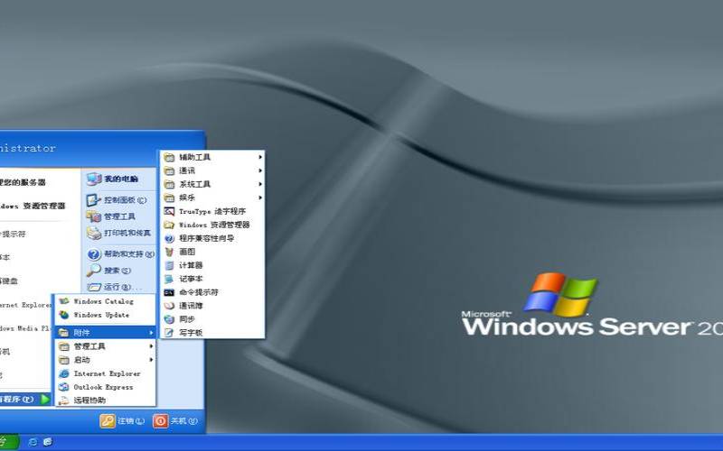Expand the 通讯 (Communications) submenu
The image size is (723, 451).
(x=212, y=170)
